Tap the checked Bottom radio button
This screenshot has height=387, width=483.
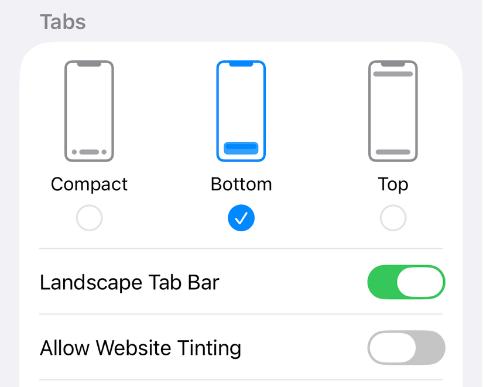(241, 217)
